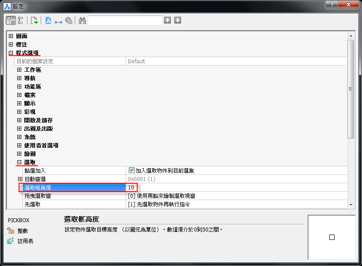Click scrollbar down arrow in settings list

(x=351, y=205)
